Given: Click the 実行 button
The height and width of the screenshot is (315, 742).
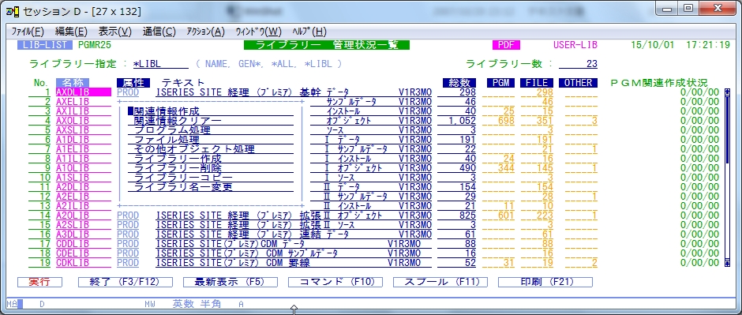Looking at the screenshot, I should 39,282.
